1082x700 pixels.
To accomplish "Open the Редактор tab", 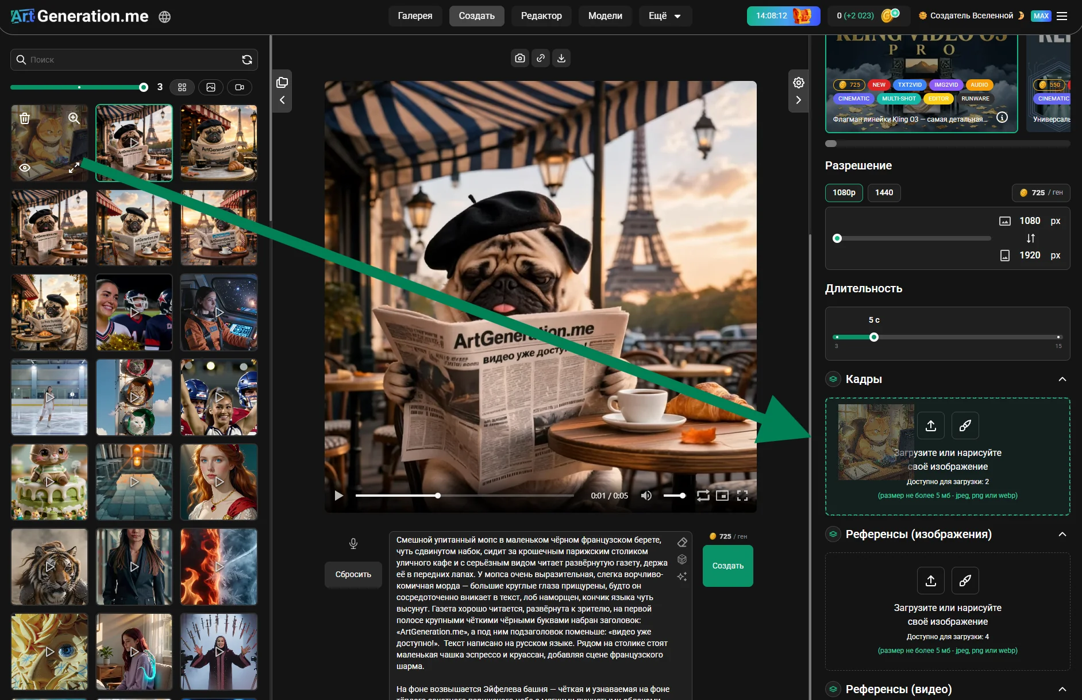I will pos(541,16).
